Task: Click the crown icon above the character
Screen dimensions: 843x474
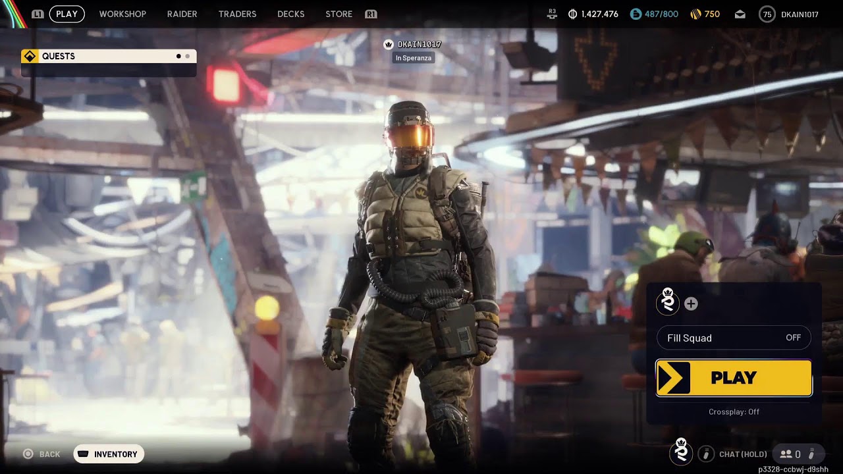Action: [x=389, y=44]
